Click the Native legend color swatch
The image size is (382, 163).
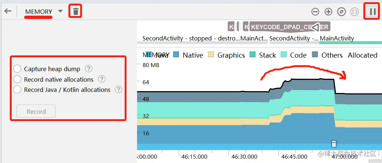(176, 55)
